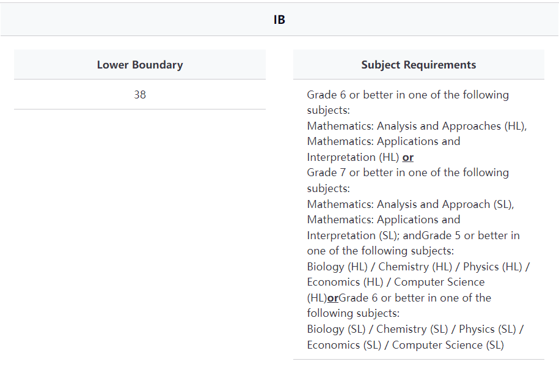Click the "Lower Boundary" column header
This screenshot has height=367, width=559.
(140, 64)
